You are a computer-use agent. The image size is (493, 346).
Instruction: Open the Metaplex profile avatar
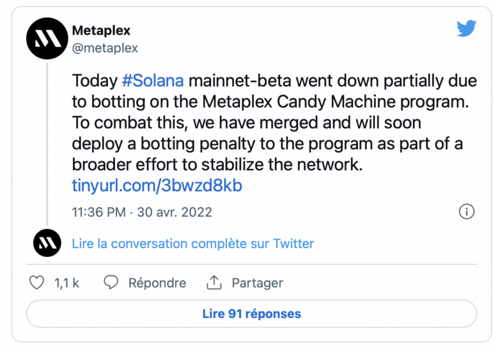pyautogui.click(x=47, y=38)
